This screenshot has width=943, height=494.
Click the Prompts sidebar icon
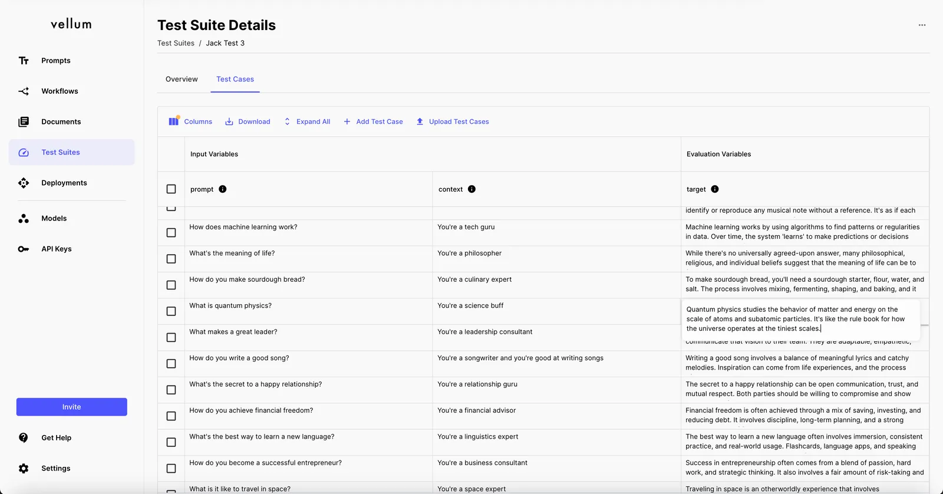pos(24,61)
